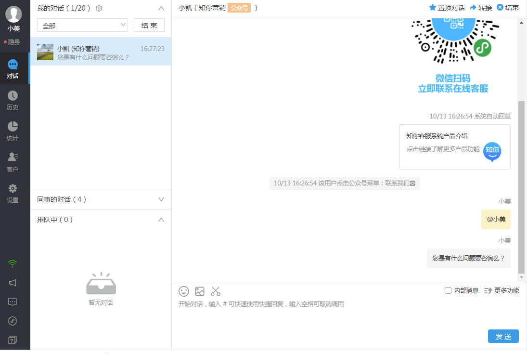Select the 小凯 (知你营销) conversation
This screenshot has width=527, height=354.
click(x=101, y=52)
